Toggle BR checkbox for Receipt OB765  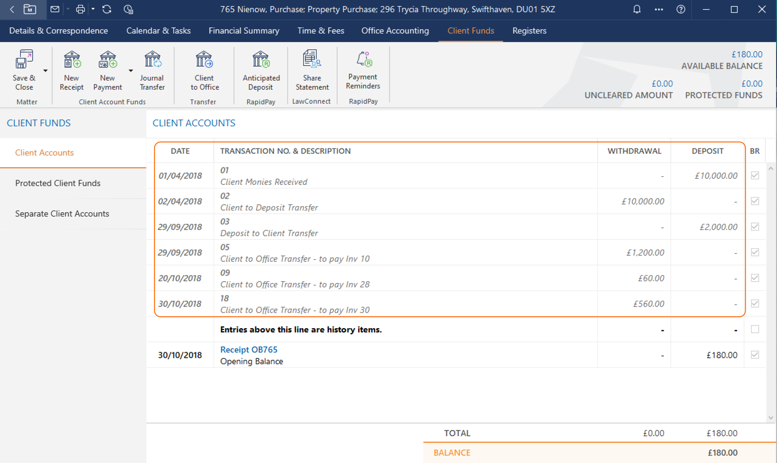[x=755, y=355]
